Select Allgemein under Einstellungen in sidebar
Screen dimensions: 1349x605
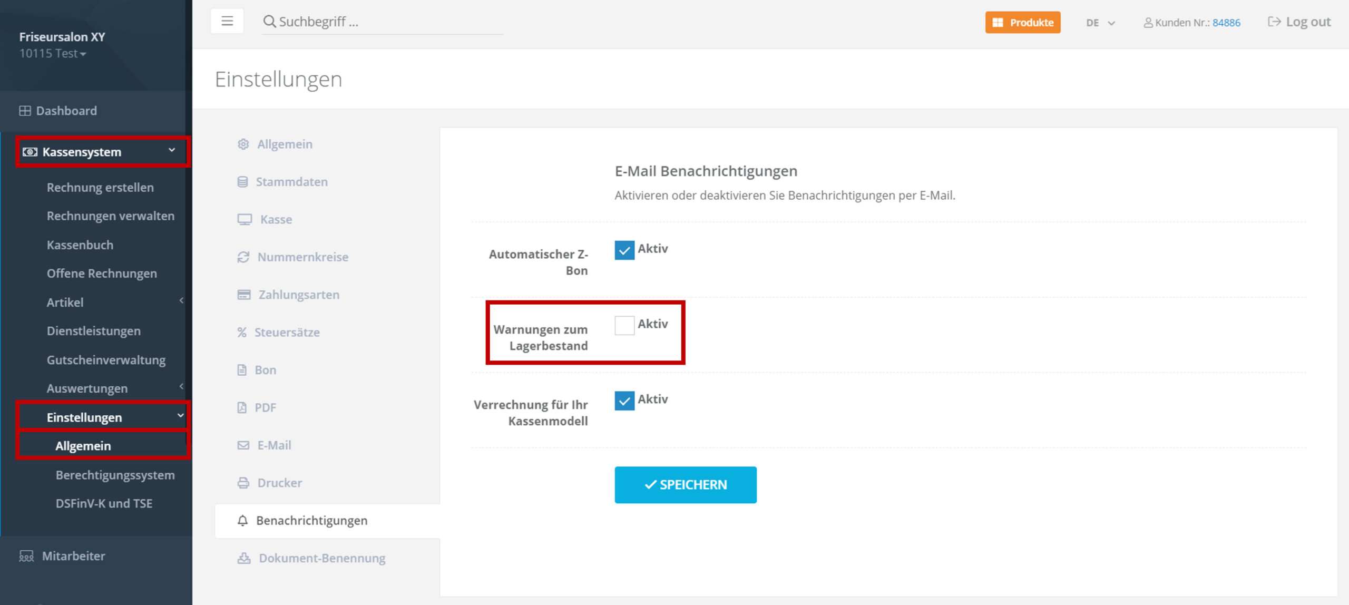(83, 446)
